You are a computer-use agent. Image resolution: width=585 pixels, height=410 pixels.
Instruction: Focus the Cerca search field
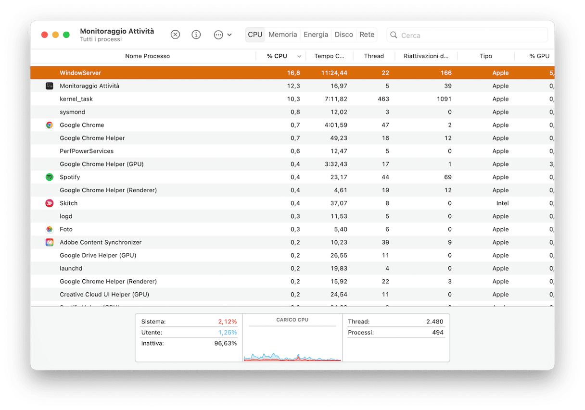[x=467, y=35]
